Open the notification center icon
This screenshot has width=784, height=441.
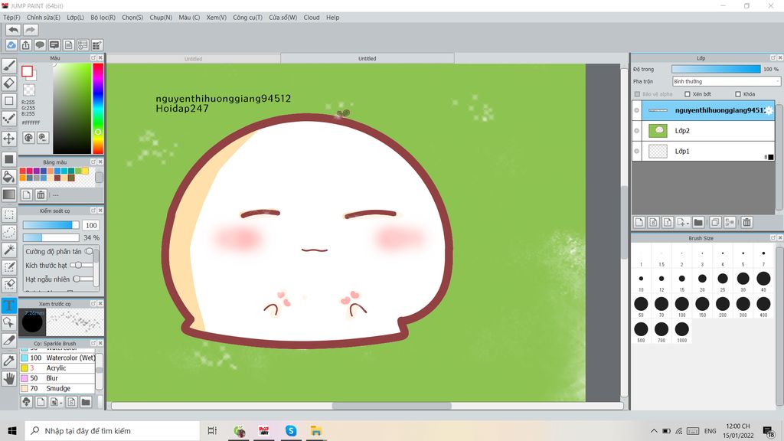point(769,431)
